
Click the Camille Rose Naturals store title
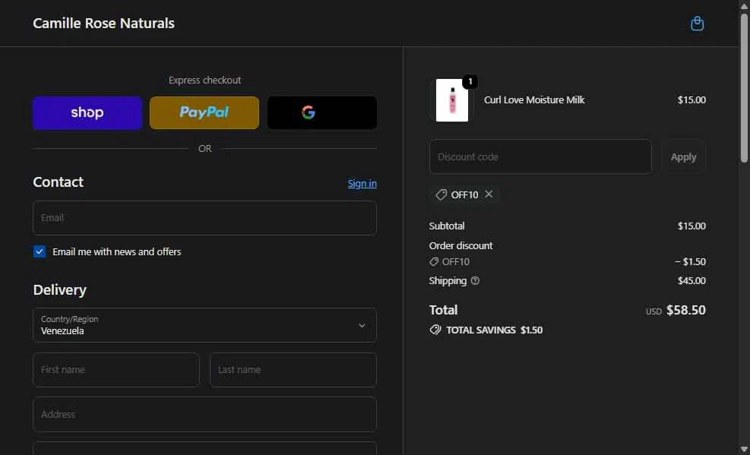click(x=104, y=24)
